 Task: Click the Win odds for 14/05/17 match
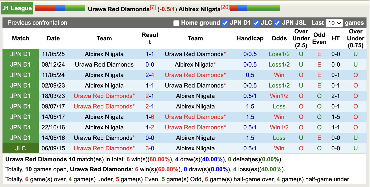(x=279, y=117)
